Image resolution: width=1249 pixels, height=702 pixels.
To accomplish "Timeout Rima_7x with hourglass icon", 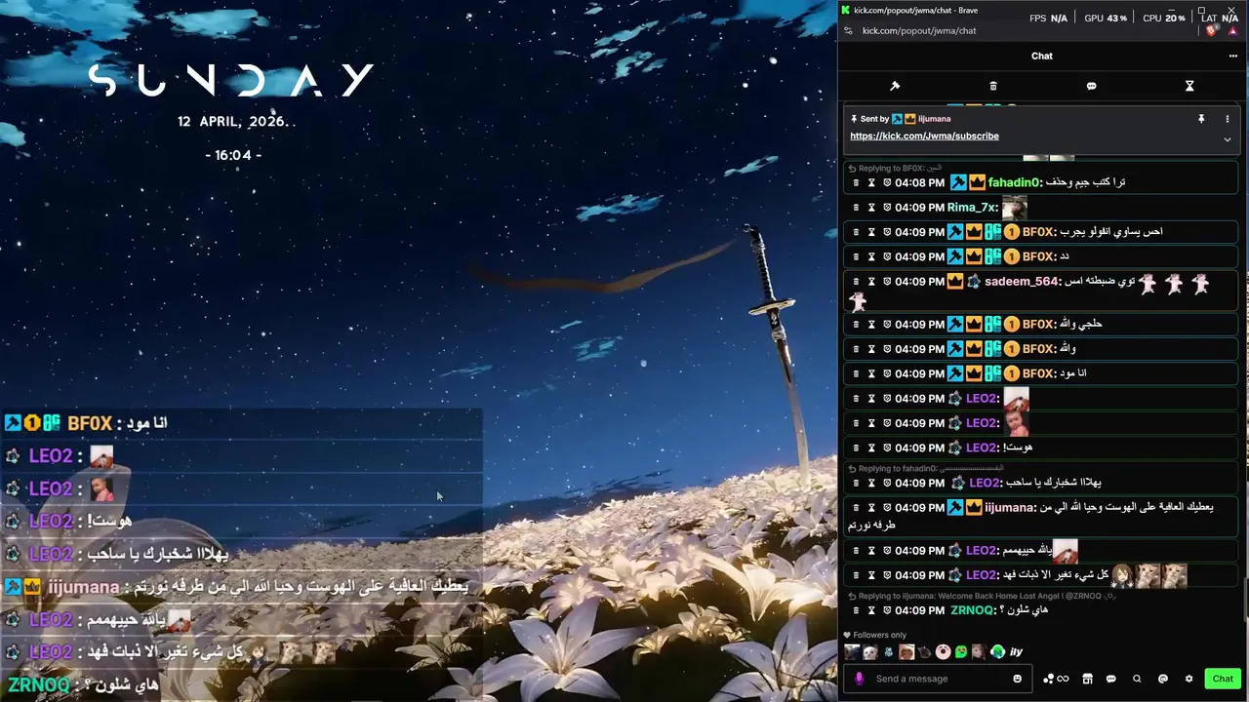I will pos(871,208).
